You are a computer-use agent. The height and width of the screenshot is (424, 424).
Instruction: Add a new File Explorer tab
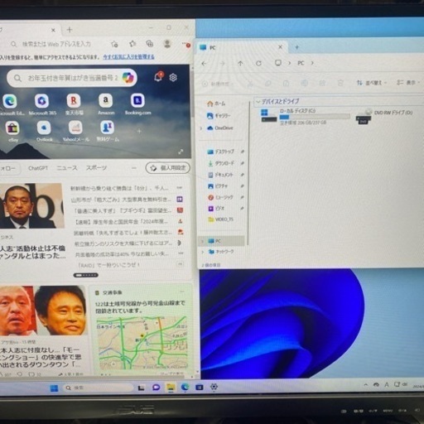(x=297, y=47)
